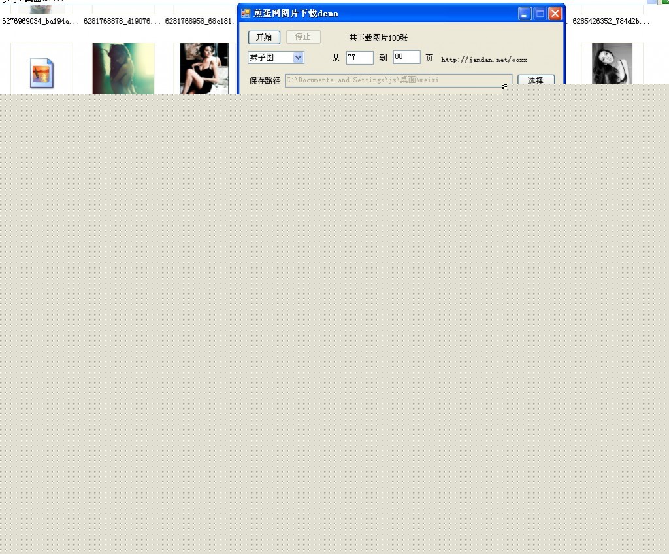Click the 保存路径 label
Image resolution: width=669 pixels, height=554 pixels.
(x=265, y=80)
